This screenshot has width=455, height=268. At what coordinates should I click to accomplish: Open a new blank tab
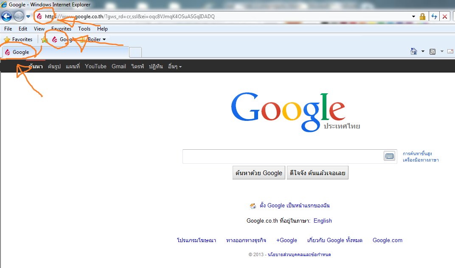[135, 53]
